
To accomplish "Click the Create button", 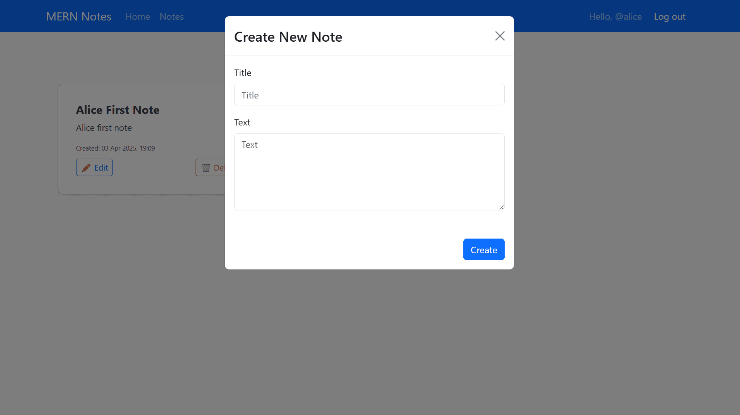I will click(x=484, y=249).
